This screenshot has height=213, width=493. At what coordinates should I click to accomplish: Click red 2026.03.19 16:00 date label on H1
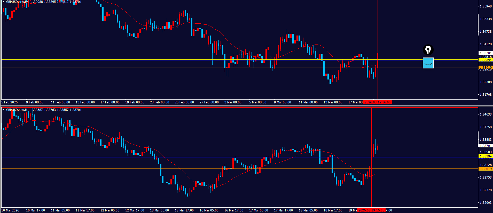tap(371, 210)
